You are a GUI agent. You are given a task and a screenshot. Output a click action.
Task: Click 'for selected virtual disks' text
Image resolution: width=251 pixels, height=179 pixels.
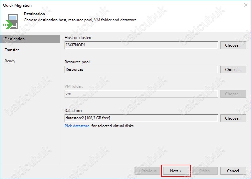[113, 126]
